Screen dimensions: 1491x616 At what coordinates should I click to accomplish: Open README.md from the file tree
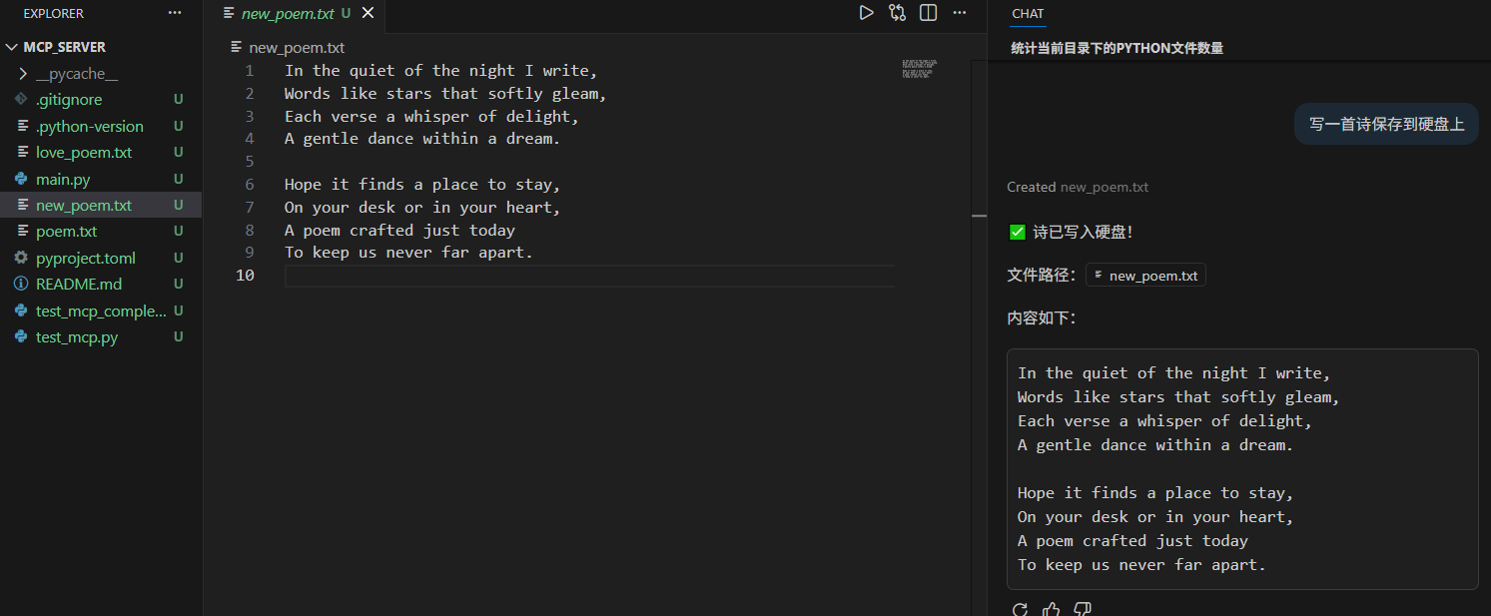78,285
